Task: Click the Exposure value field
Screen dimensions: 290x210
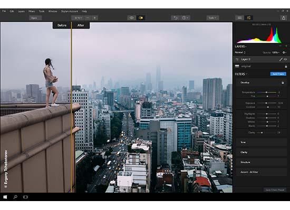Action: pos(281,103)
